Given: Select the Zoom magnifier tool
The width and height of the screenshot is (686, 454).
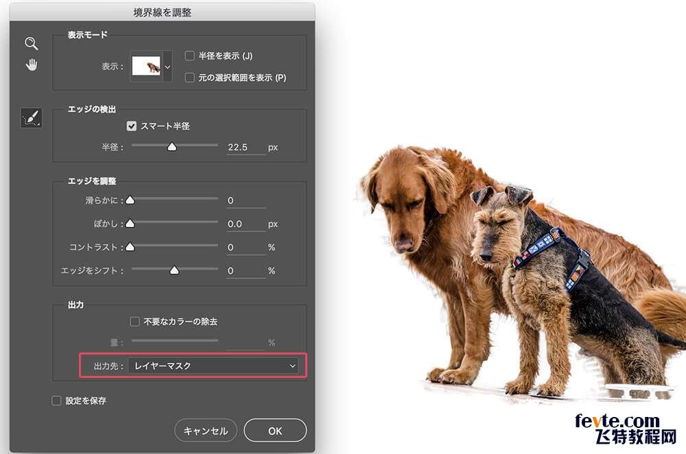Looking at the screenshot, I should tap(31, 43).
